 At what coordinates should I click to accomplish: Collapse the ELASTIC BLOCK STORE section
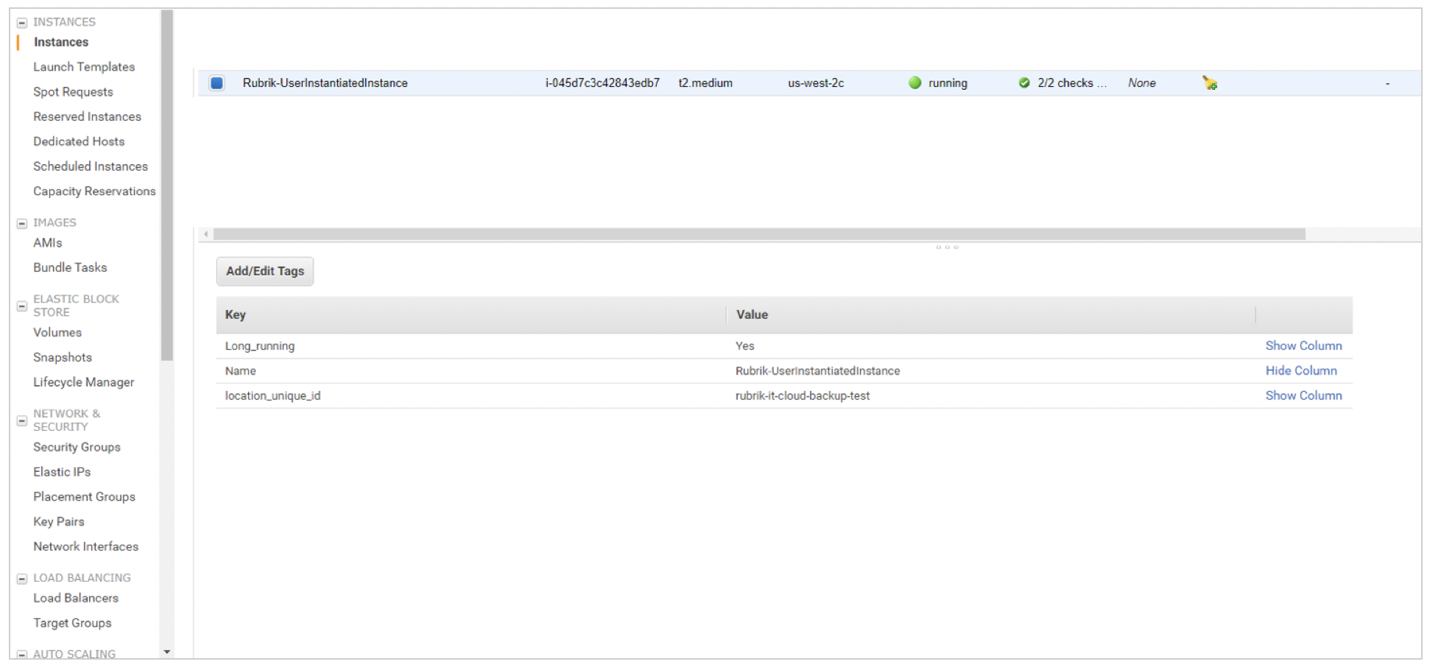point(22,306)
